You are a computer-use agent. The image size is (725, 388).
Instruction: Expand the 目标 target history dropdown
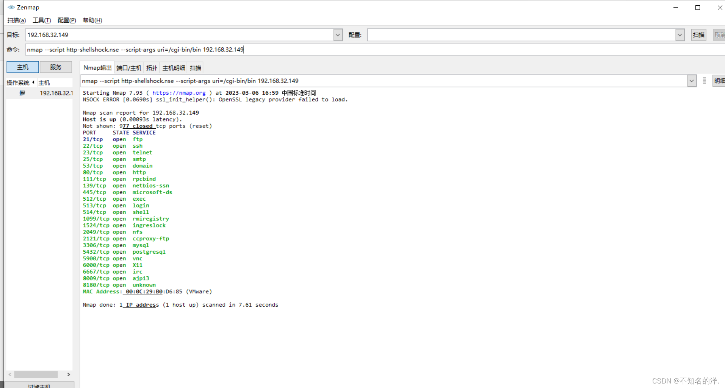(x=338, y=35)
